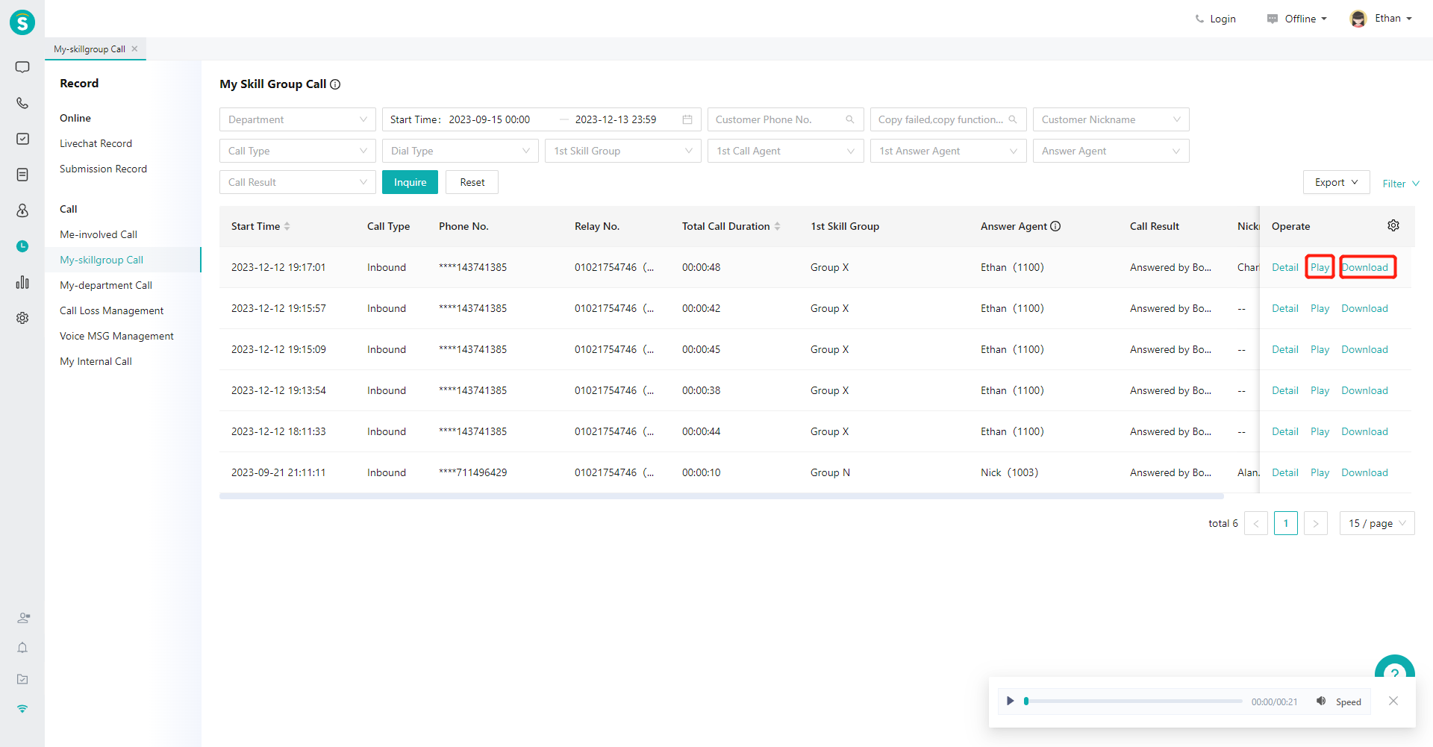The image size is (1433, 747).
Task: Click the Inquire button
Action: pyautogui.click(x=410, y=182)
